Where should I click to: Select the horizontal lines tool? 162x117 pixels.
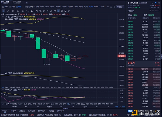point(22,11)
